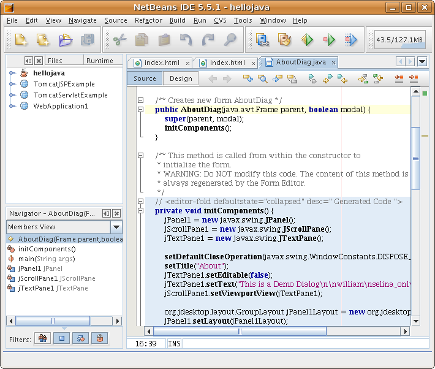Image resolution: width=435 pixels, height=369 pixels.
Task: Collapse the 'This method is called' comment fold
Action: pos(141,156)
